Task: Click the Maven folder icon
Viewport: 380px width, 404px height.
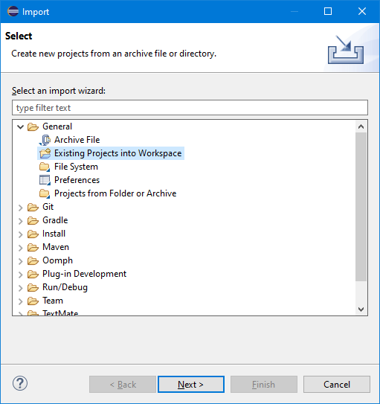Action: [33, 247]
